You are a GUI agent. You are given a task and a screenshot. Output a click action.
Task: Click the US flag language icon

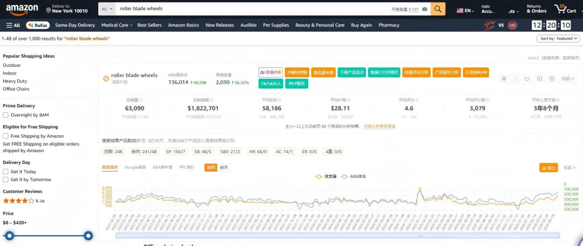[x=460, y=10]
